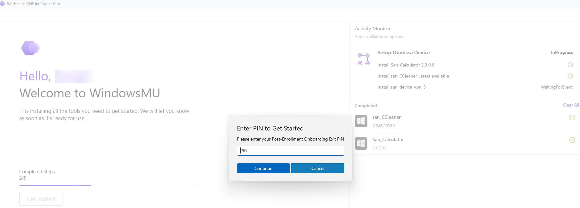Screen dimensions: 580x208
Task: Click green checkmark beside Install San_Calculator 2.3.0.0
Action: 570,65
